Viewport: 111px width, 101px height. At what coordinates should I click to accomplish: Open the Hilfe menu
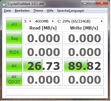tap(50, 11)
